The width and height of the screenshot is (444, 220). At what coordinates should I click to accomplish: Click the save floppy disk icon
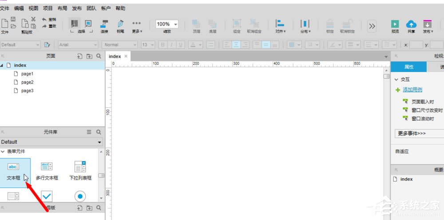(13, 19)
